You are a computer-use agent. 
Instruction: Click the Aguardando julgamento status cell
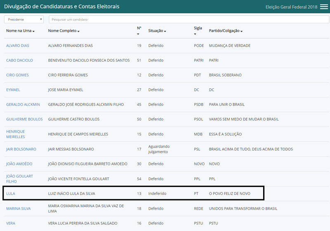pos(159,149)
